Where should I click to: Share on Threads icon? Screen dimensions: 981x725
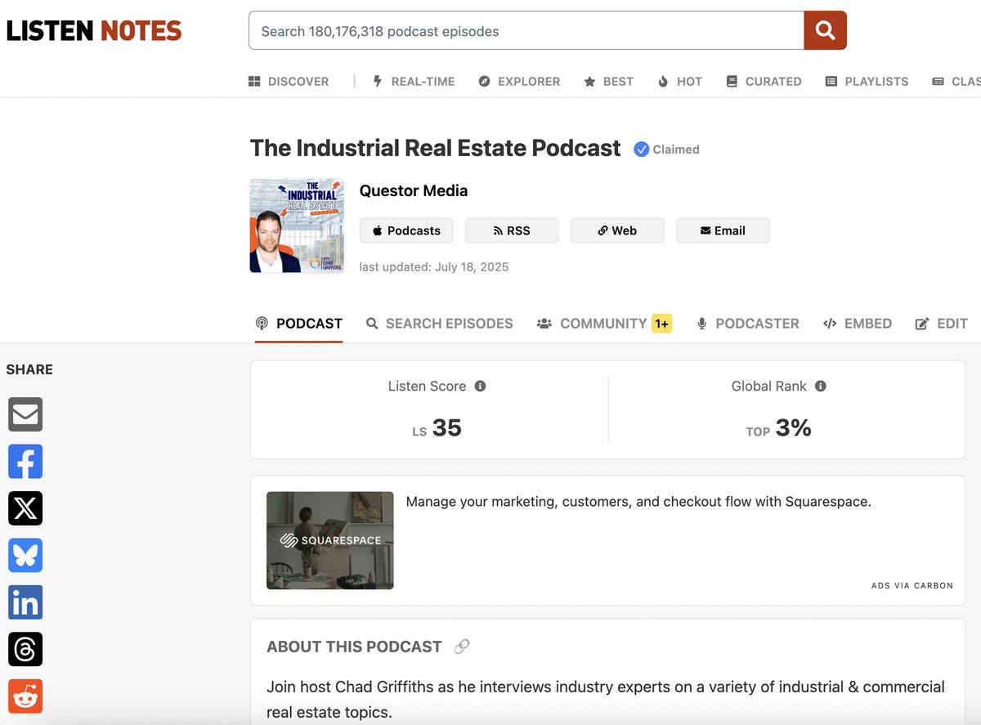click(x=25, y=649)
